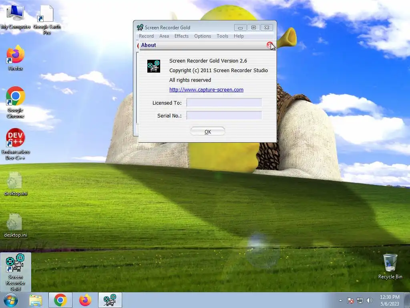
Task: Open the capture-screen.com link
Action: click(x=206, y=89)
